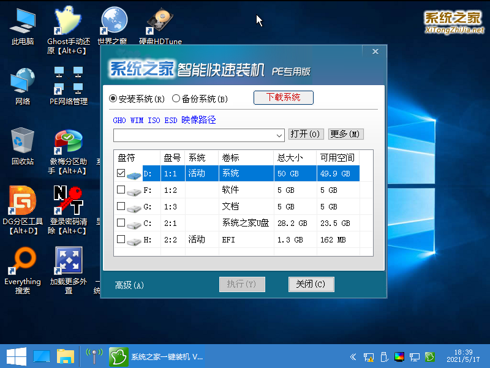Select the C: 系统之家U盘 row
Image resolution: width=490 pixels, height=368 pixels.
pyautogui.click(x=245, y=223)
